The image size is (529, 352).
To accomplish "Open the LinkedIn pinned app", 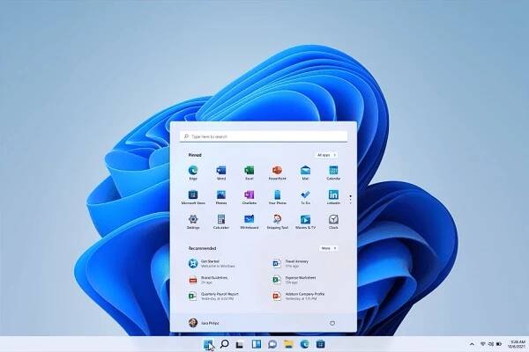I will (332, 194).
